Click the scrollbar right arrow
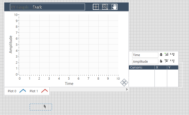The width and height of the screenshot is (189, 115). coord(127,89)
